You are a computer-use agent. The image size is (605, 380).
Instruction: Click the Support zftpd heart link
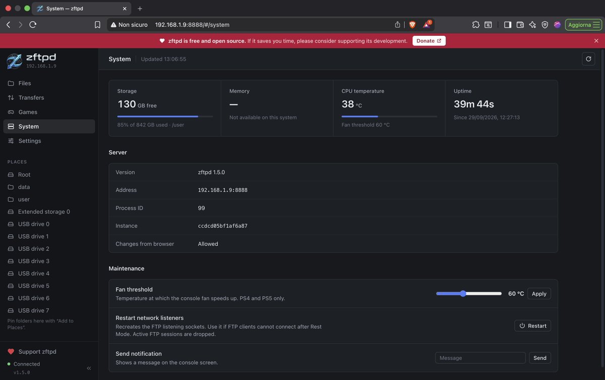point(32,351)
